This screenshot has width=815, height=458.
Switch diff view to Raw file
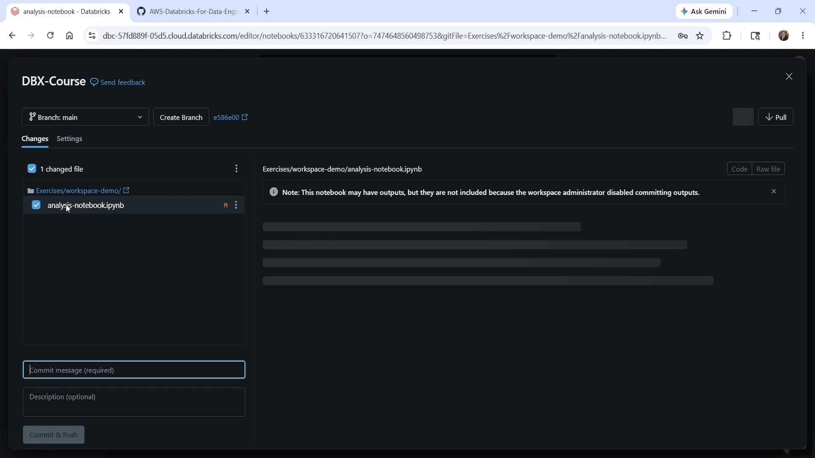tap(768, 169)
